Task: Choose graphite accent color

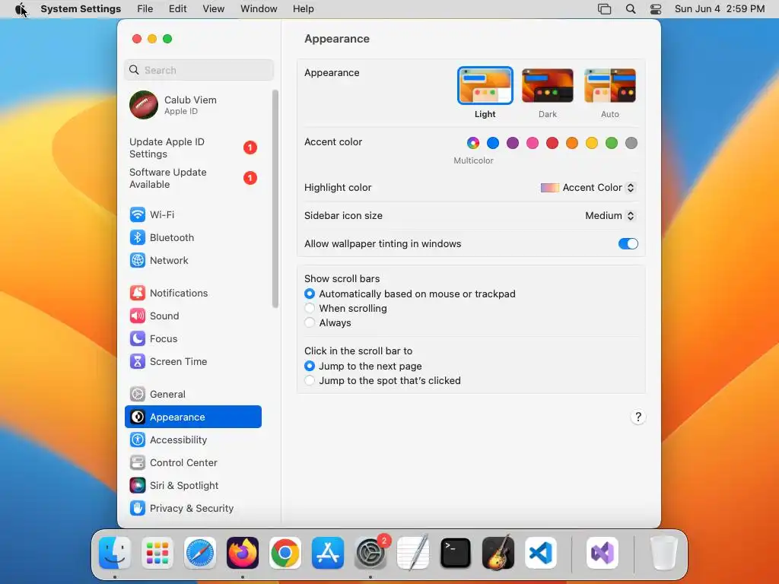Action: click(631, 143)
